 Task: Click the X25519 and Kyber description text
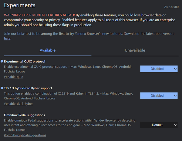[x=69, y=96]
